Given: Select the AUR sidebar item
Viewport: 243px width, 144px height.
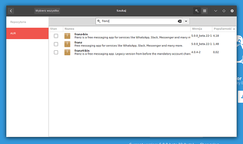Looking at the screenshot, I should coord(27,33).
